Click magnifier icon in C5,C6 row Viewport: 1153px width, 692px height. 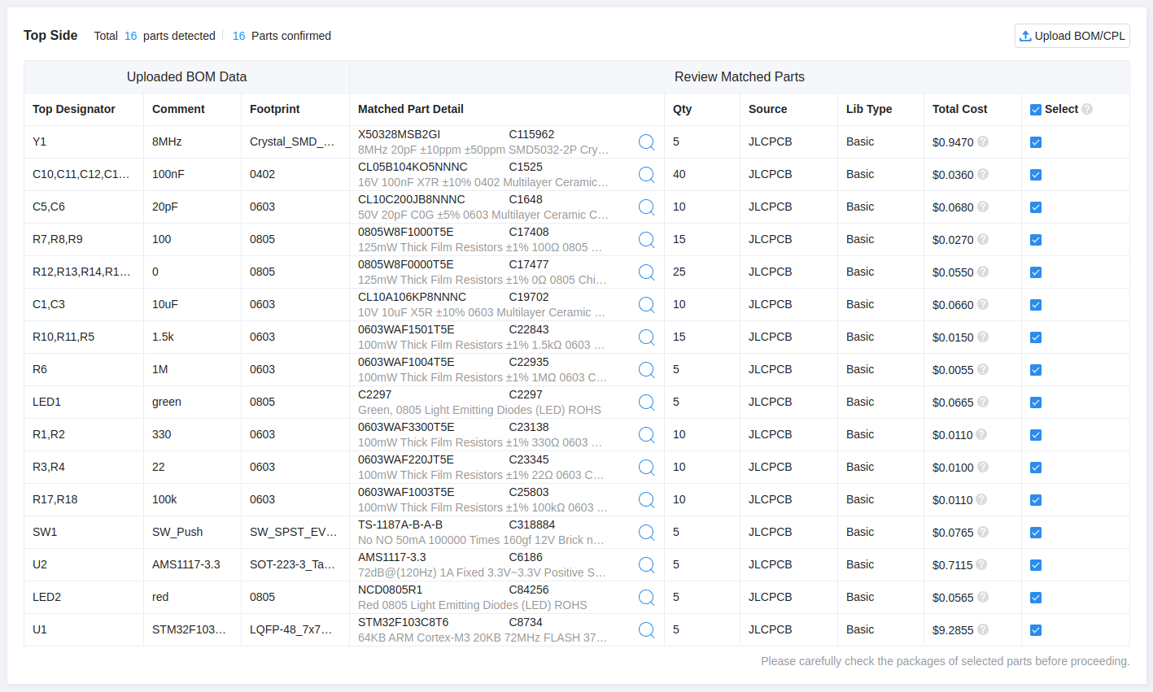[647, 207]
